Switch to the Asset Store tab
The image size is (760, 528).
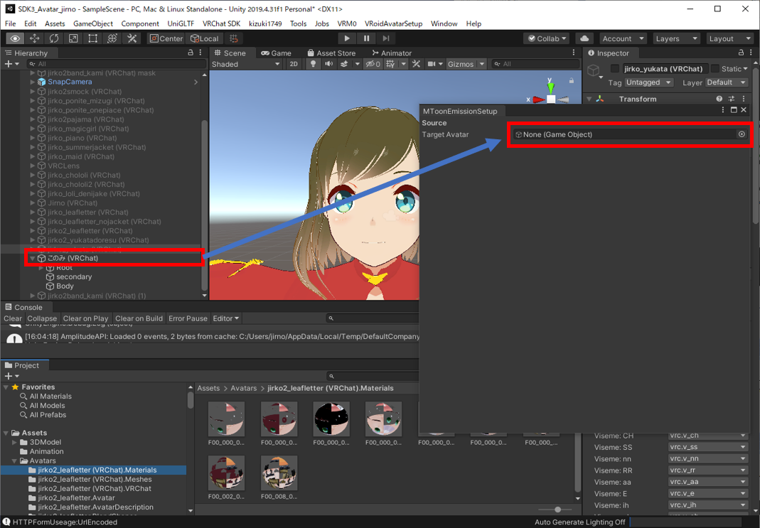[331, 53]
